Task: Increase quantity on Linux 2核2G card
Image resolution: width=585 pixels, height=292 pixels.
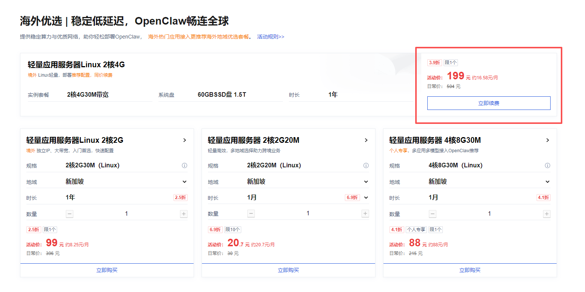Action: (184, 214)
